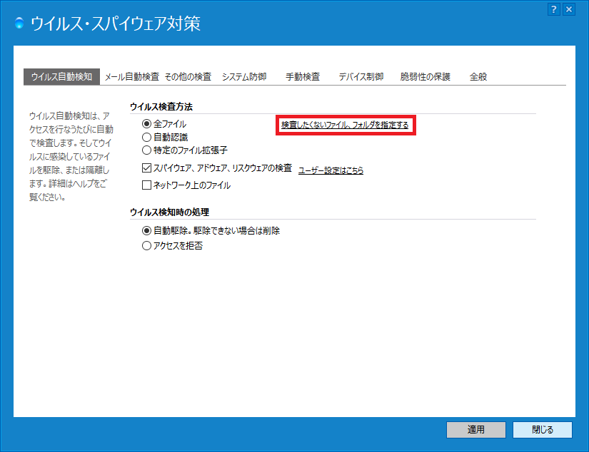Click the ウイルス・スパイウェア対策 window title
589x452 pixels.
[x=116, y=24]
